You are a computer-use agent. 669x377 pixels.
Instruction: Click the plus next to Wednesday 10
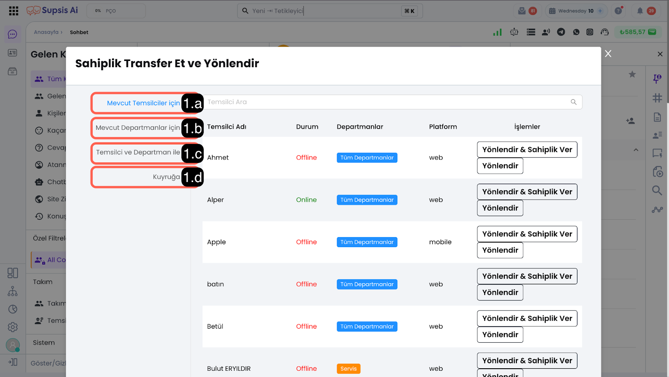click(x=600, y=11)
